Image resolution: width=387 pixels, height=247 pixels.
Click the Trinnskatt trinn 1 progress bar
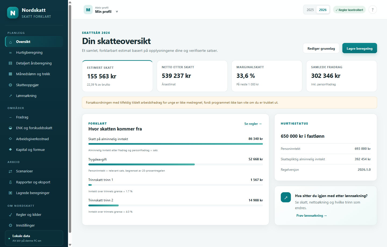click(x=175, y=185)
